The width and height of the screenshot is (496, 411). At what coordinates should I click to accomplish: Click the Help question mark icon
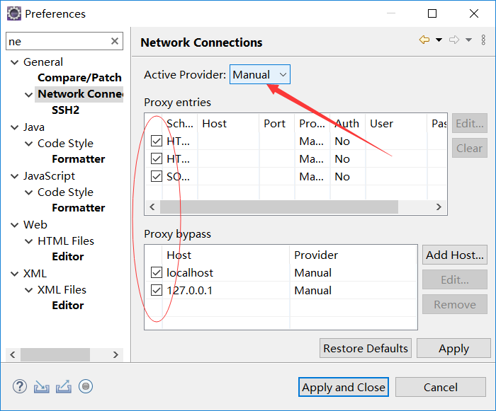[x=20, y=386]
